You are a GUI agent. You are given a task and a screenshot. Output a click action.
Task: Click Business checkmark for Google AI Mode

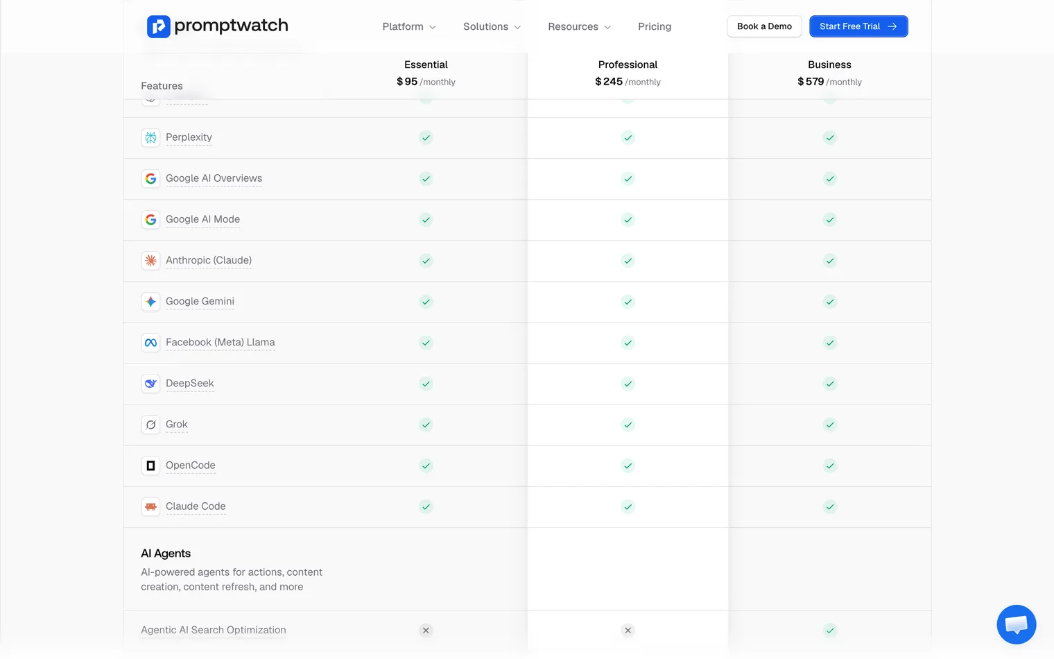[829, 219]
